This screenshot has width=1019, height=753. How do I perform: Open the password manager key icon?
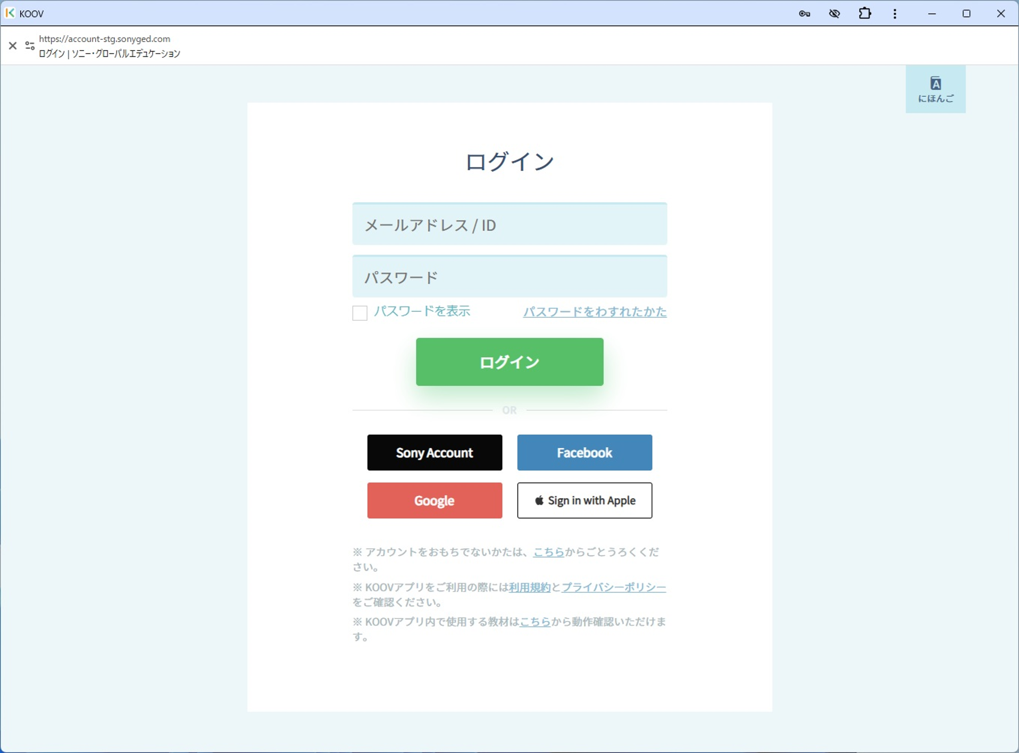click(x=804, y=13)
